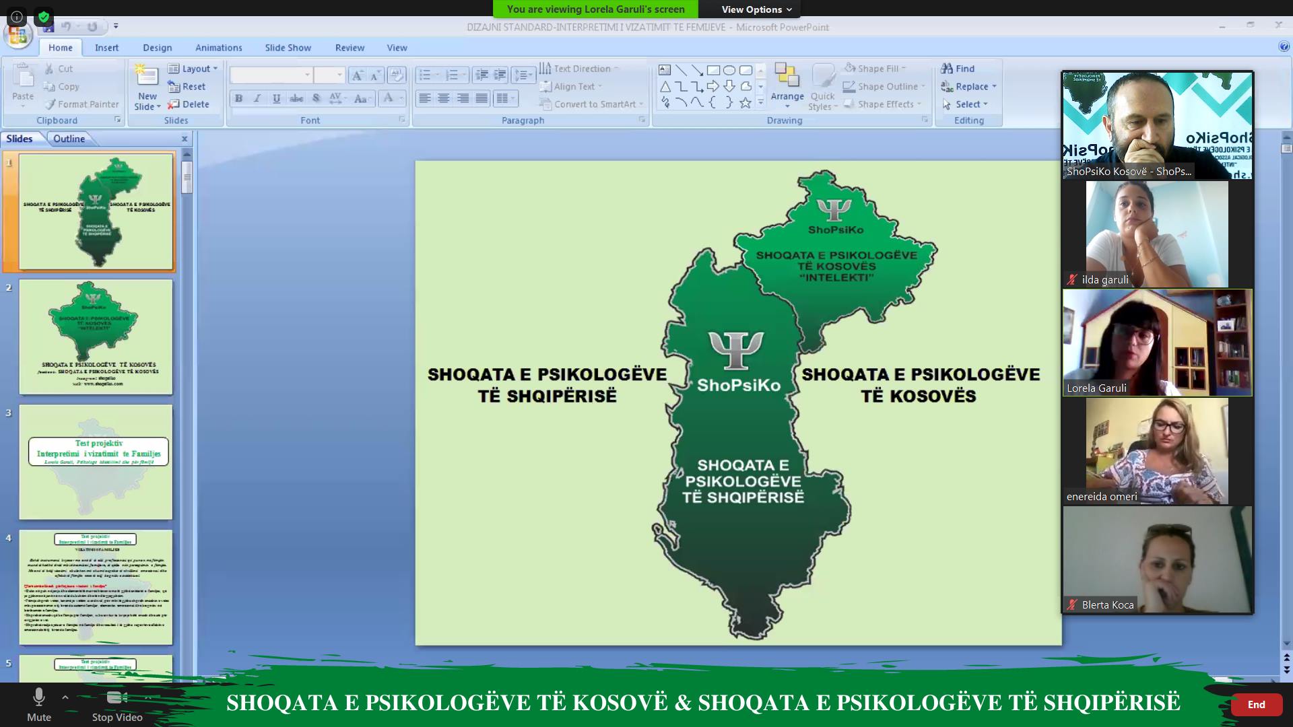Select the Text Box shape tool
This screenshot has height=727, width=1293.
pyautogui.click(x=665, y=69)
